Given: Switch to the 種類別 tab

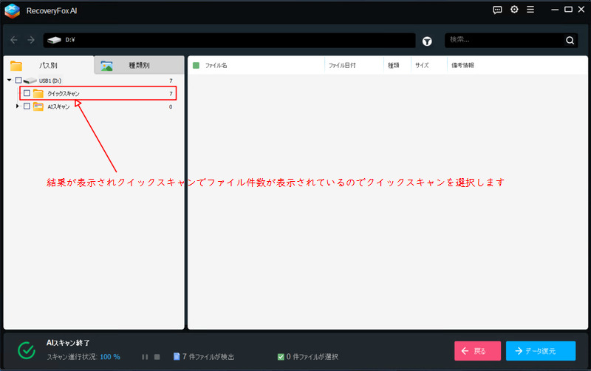Looking at the screenshot, I should pyautogui.click(x=138, y=66).
